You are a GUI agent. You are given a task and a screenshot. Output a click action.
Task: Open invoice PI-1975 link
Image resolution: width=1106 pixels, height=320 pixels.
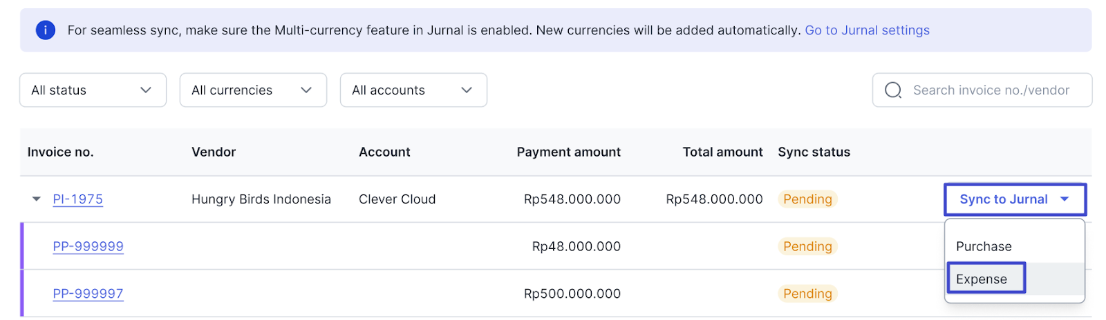click(x=78, y=199)
